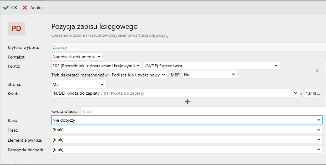Open the MPP dropdown set to Nie
326x165 pixels.
point(210,75)
